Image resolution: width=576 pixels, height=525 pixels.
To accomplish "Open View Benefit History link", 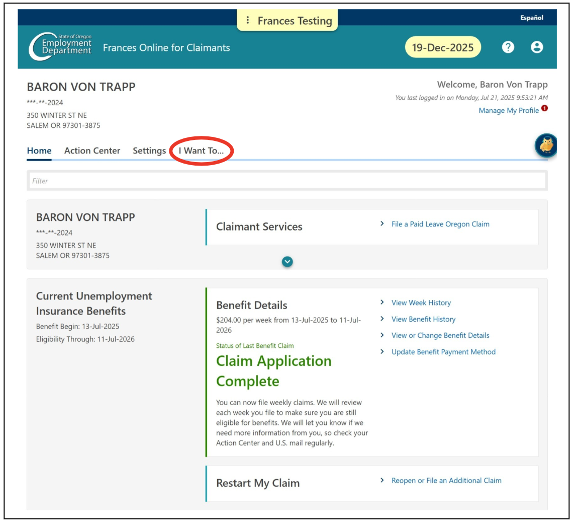I will [423, 319].
